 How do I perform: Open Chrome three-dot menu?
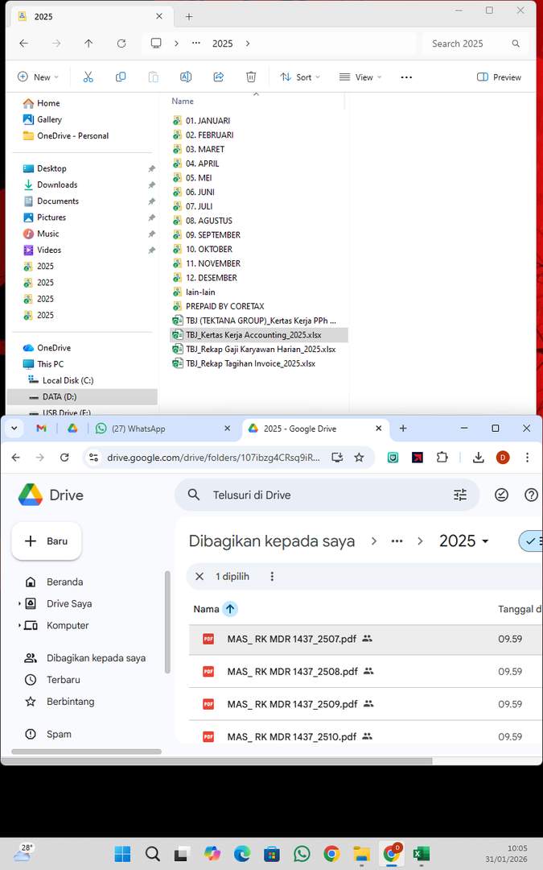pos(527,458)
